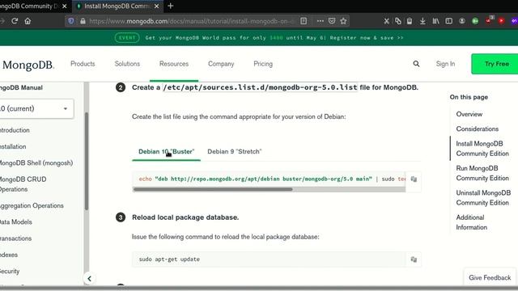The width and height of the screenshot is (518, 291).
Task: Collapse the sidebar with chevron button
Action: [x=89, y=278]
